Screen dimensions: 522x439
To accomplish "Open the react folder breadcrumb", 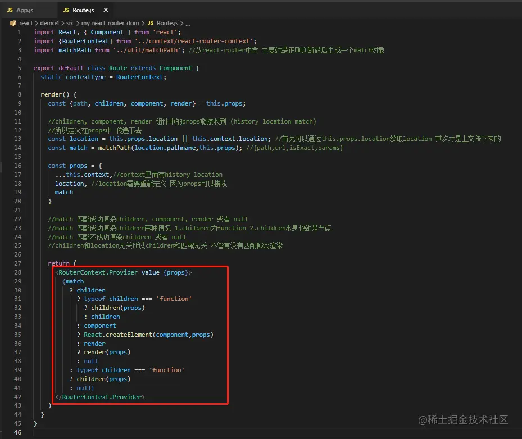I will [x=26, y=23].
